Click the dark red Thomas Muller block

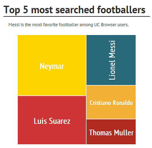[x=111, y=132]
